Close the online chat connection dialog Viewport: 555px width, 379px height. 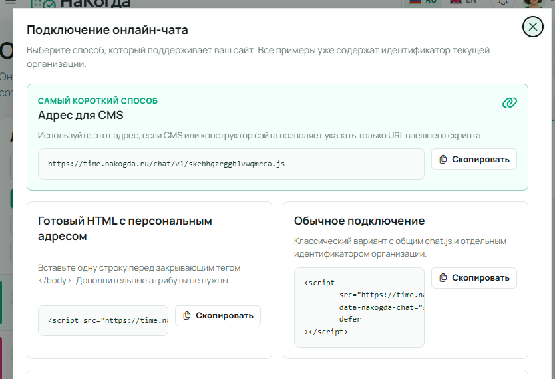[x=532, y=27]
